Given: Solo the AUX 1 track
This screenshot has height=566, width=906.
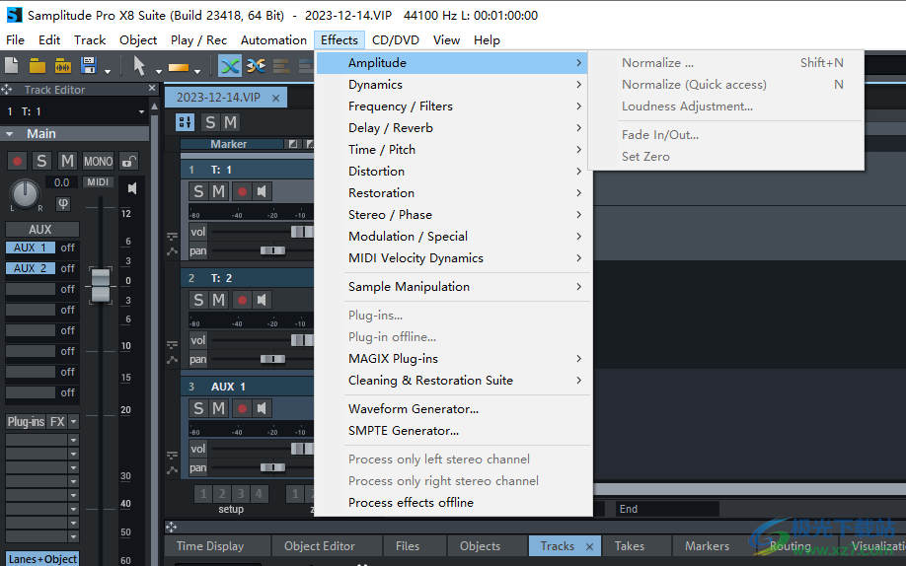Looking at the screenshot, I should click(198, 408).
